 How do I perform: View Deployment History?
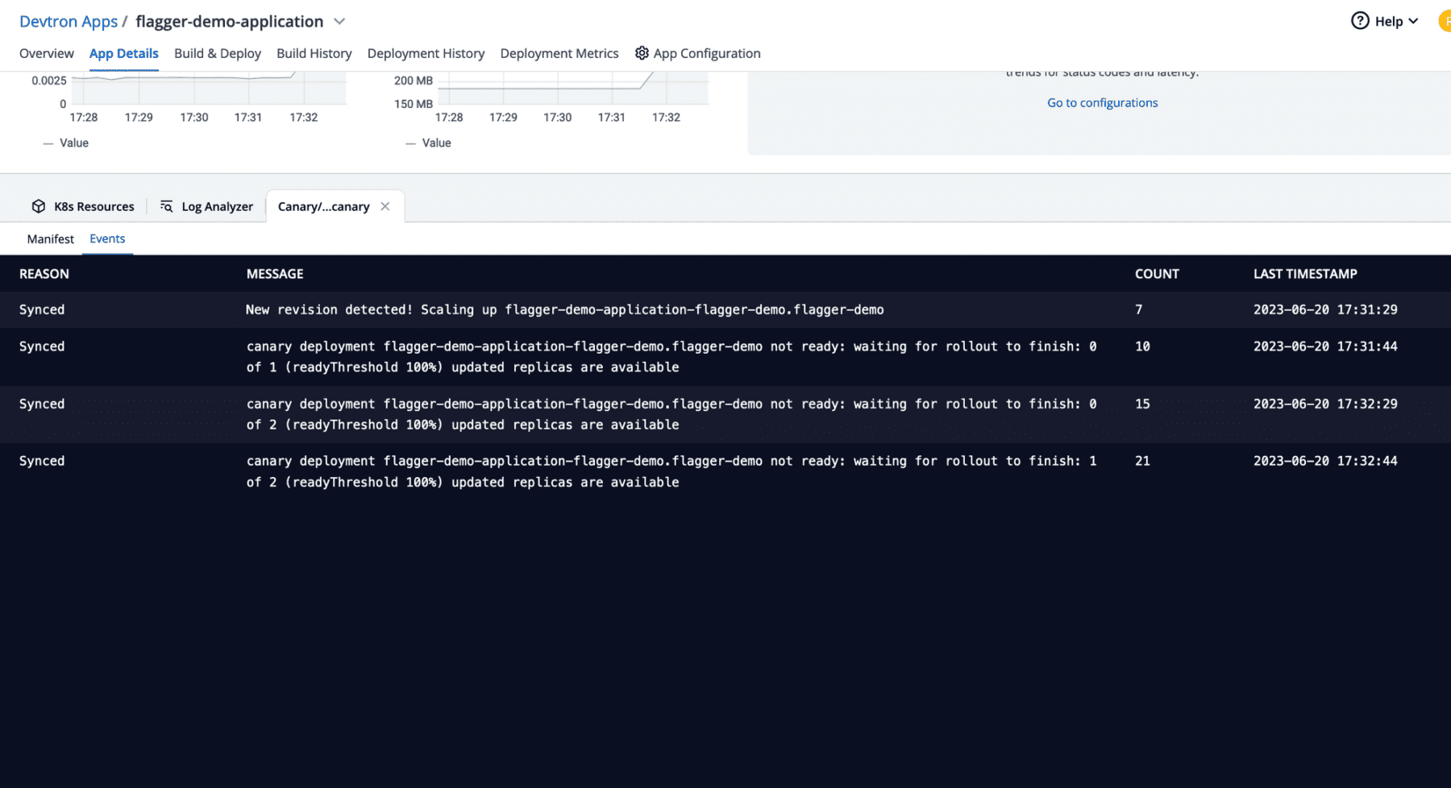pyautogui.click(x=426, y=53)
